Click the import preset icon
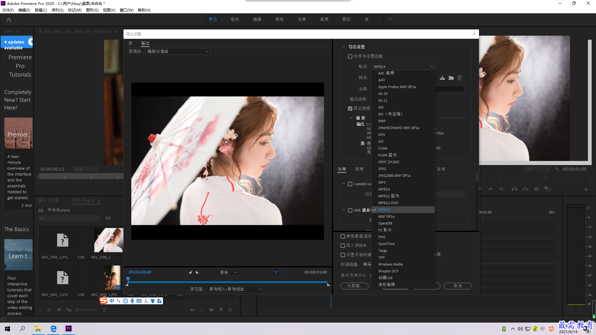596x335 pixels. (451, 78)
